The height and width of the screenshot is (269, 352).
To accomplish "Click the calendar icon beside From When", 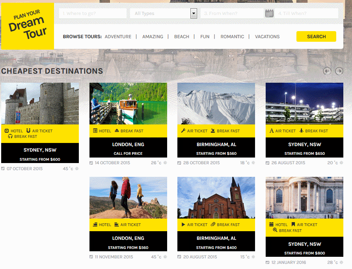I will coord(269,13).
